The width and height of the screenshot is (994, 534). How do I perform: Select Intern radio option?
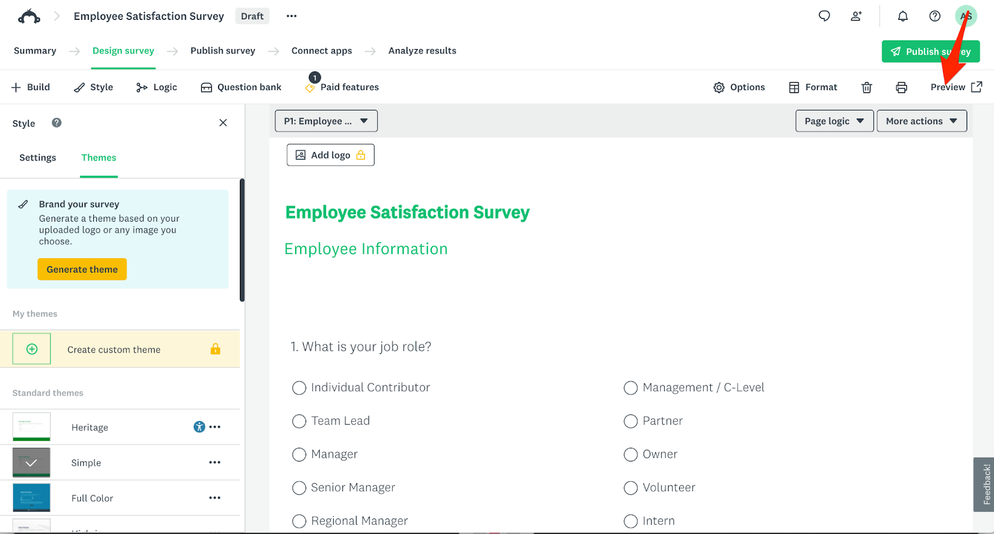pos(631,522)
